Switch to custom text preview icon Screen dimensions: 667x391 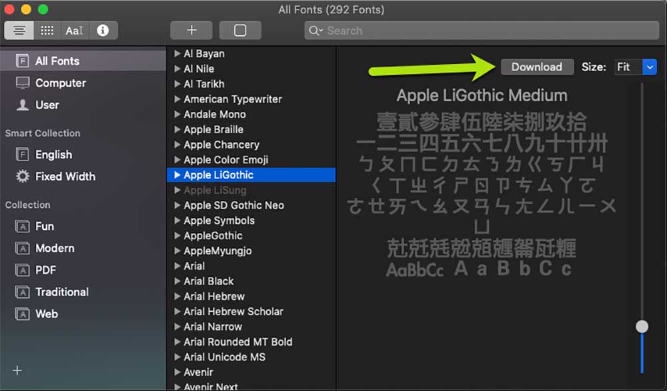click(x=75, y=31)
